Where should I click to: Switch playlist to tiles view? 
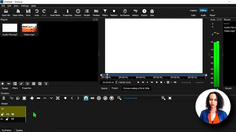34,84
